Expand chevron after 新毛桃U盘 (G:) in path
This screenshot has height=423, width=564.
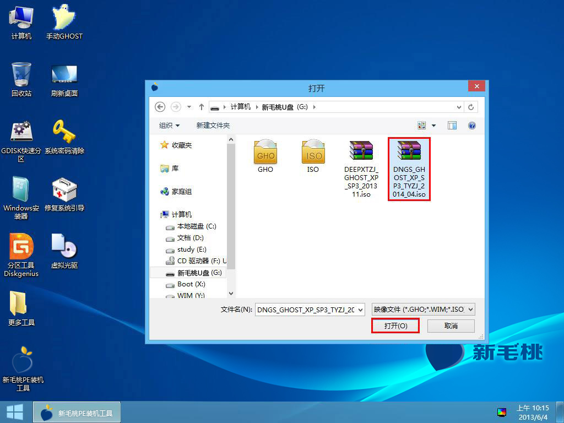click(x=314, y=107)
